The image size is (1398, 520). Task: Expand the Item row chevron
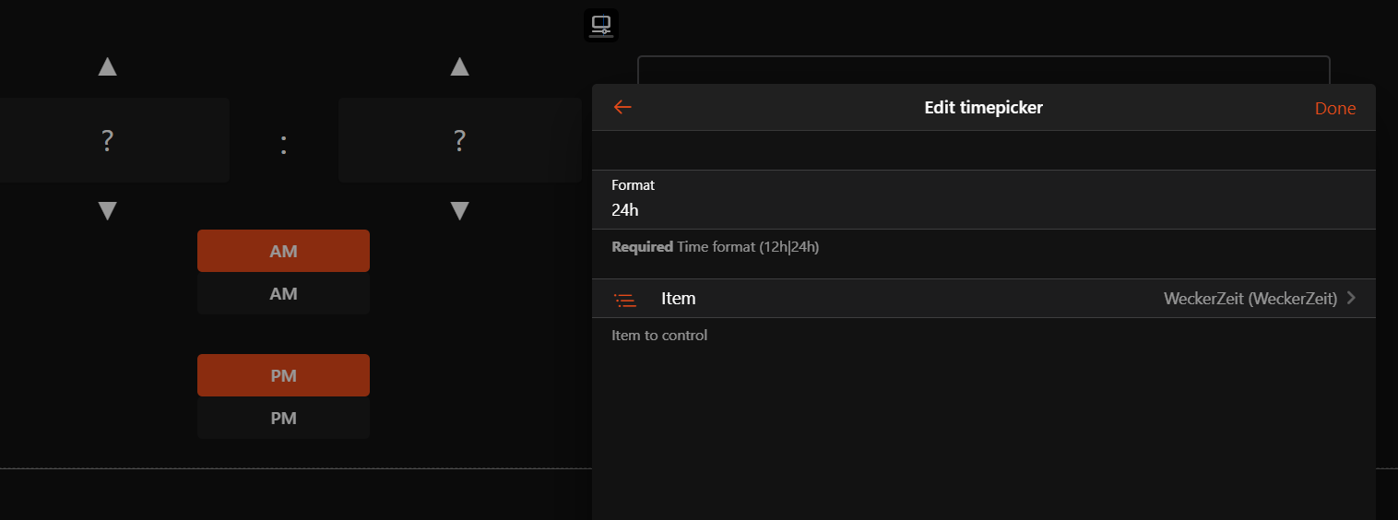[x=1352, y=298]
